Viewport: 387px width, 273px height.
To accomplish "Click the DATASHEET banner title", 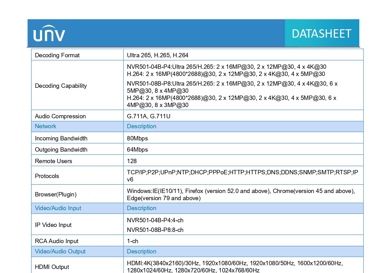I will click(x=322, y=34).
